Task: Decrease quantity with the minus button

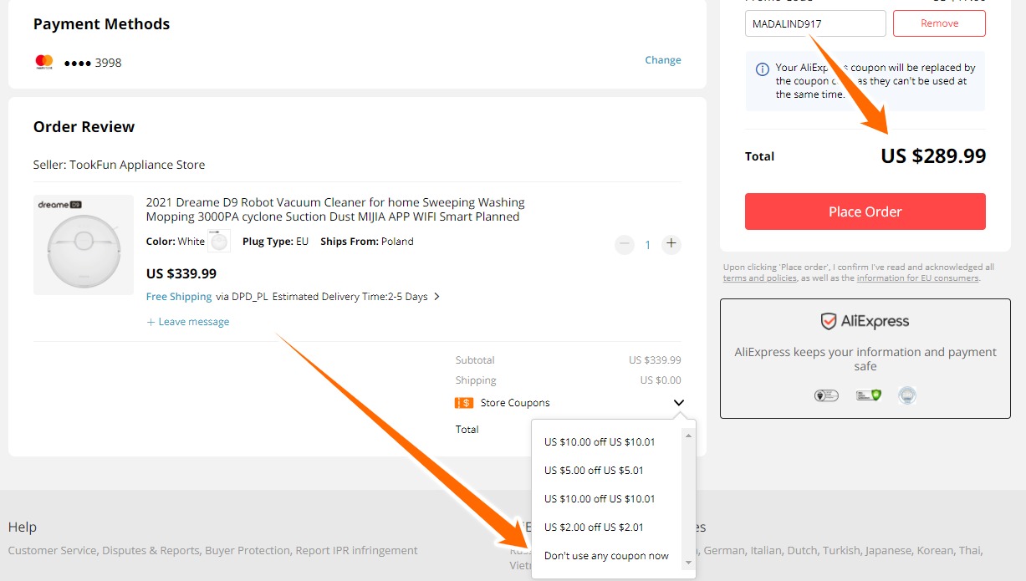Action: click(624, 245)
